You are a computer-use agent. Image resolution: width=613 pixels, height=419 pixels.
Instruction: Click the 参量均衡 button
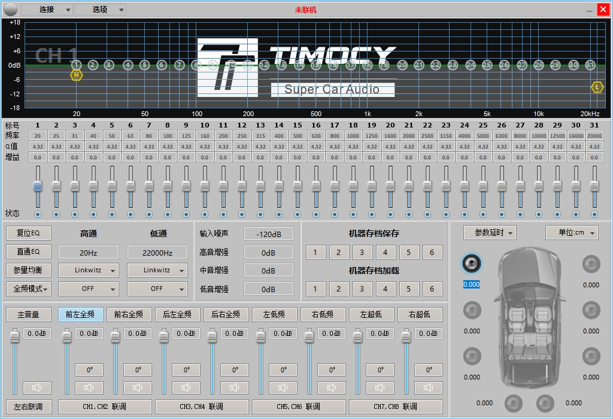pyautogui.click(x=29, y=270)
